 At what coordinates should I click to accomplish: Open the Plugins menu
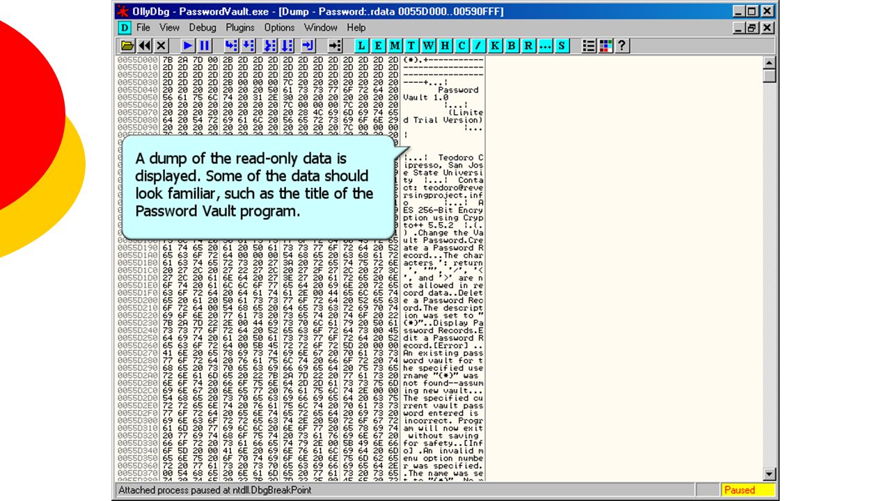(240, 28)
